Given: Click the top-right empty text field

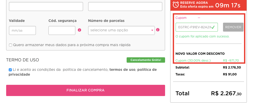Looking at the screenshot, I should pyautogui.click(x=125, y=6).
